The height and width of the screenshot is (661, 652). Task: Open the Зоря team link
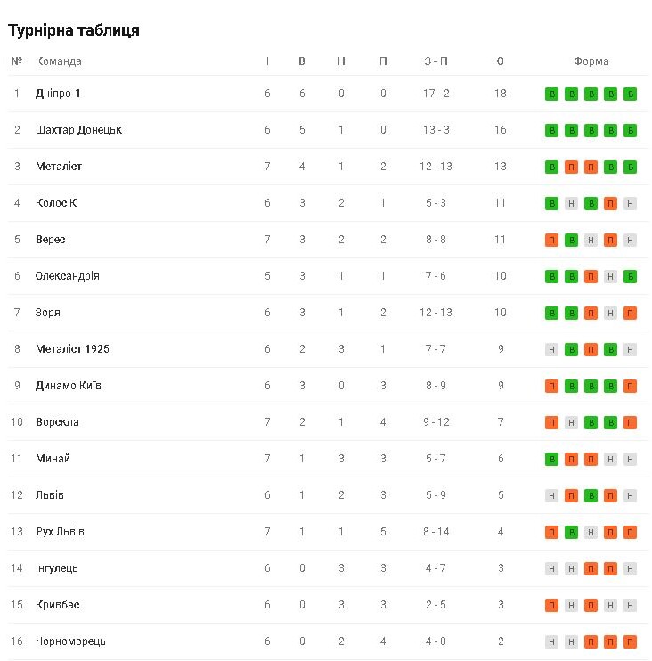[47, 313]
